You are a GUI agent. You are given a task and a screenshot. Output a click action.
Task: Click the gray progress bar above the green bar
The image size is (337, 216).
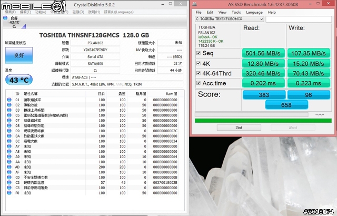coord(252,114)
